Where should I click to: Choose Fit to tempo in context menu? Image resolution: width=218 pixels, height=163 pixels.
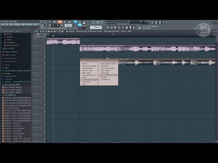(109, 73)
